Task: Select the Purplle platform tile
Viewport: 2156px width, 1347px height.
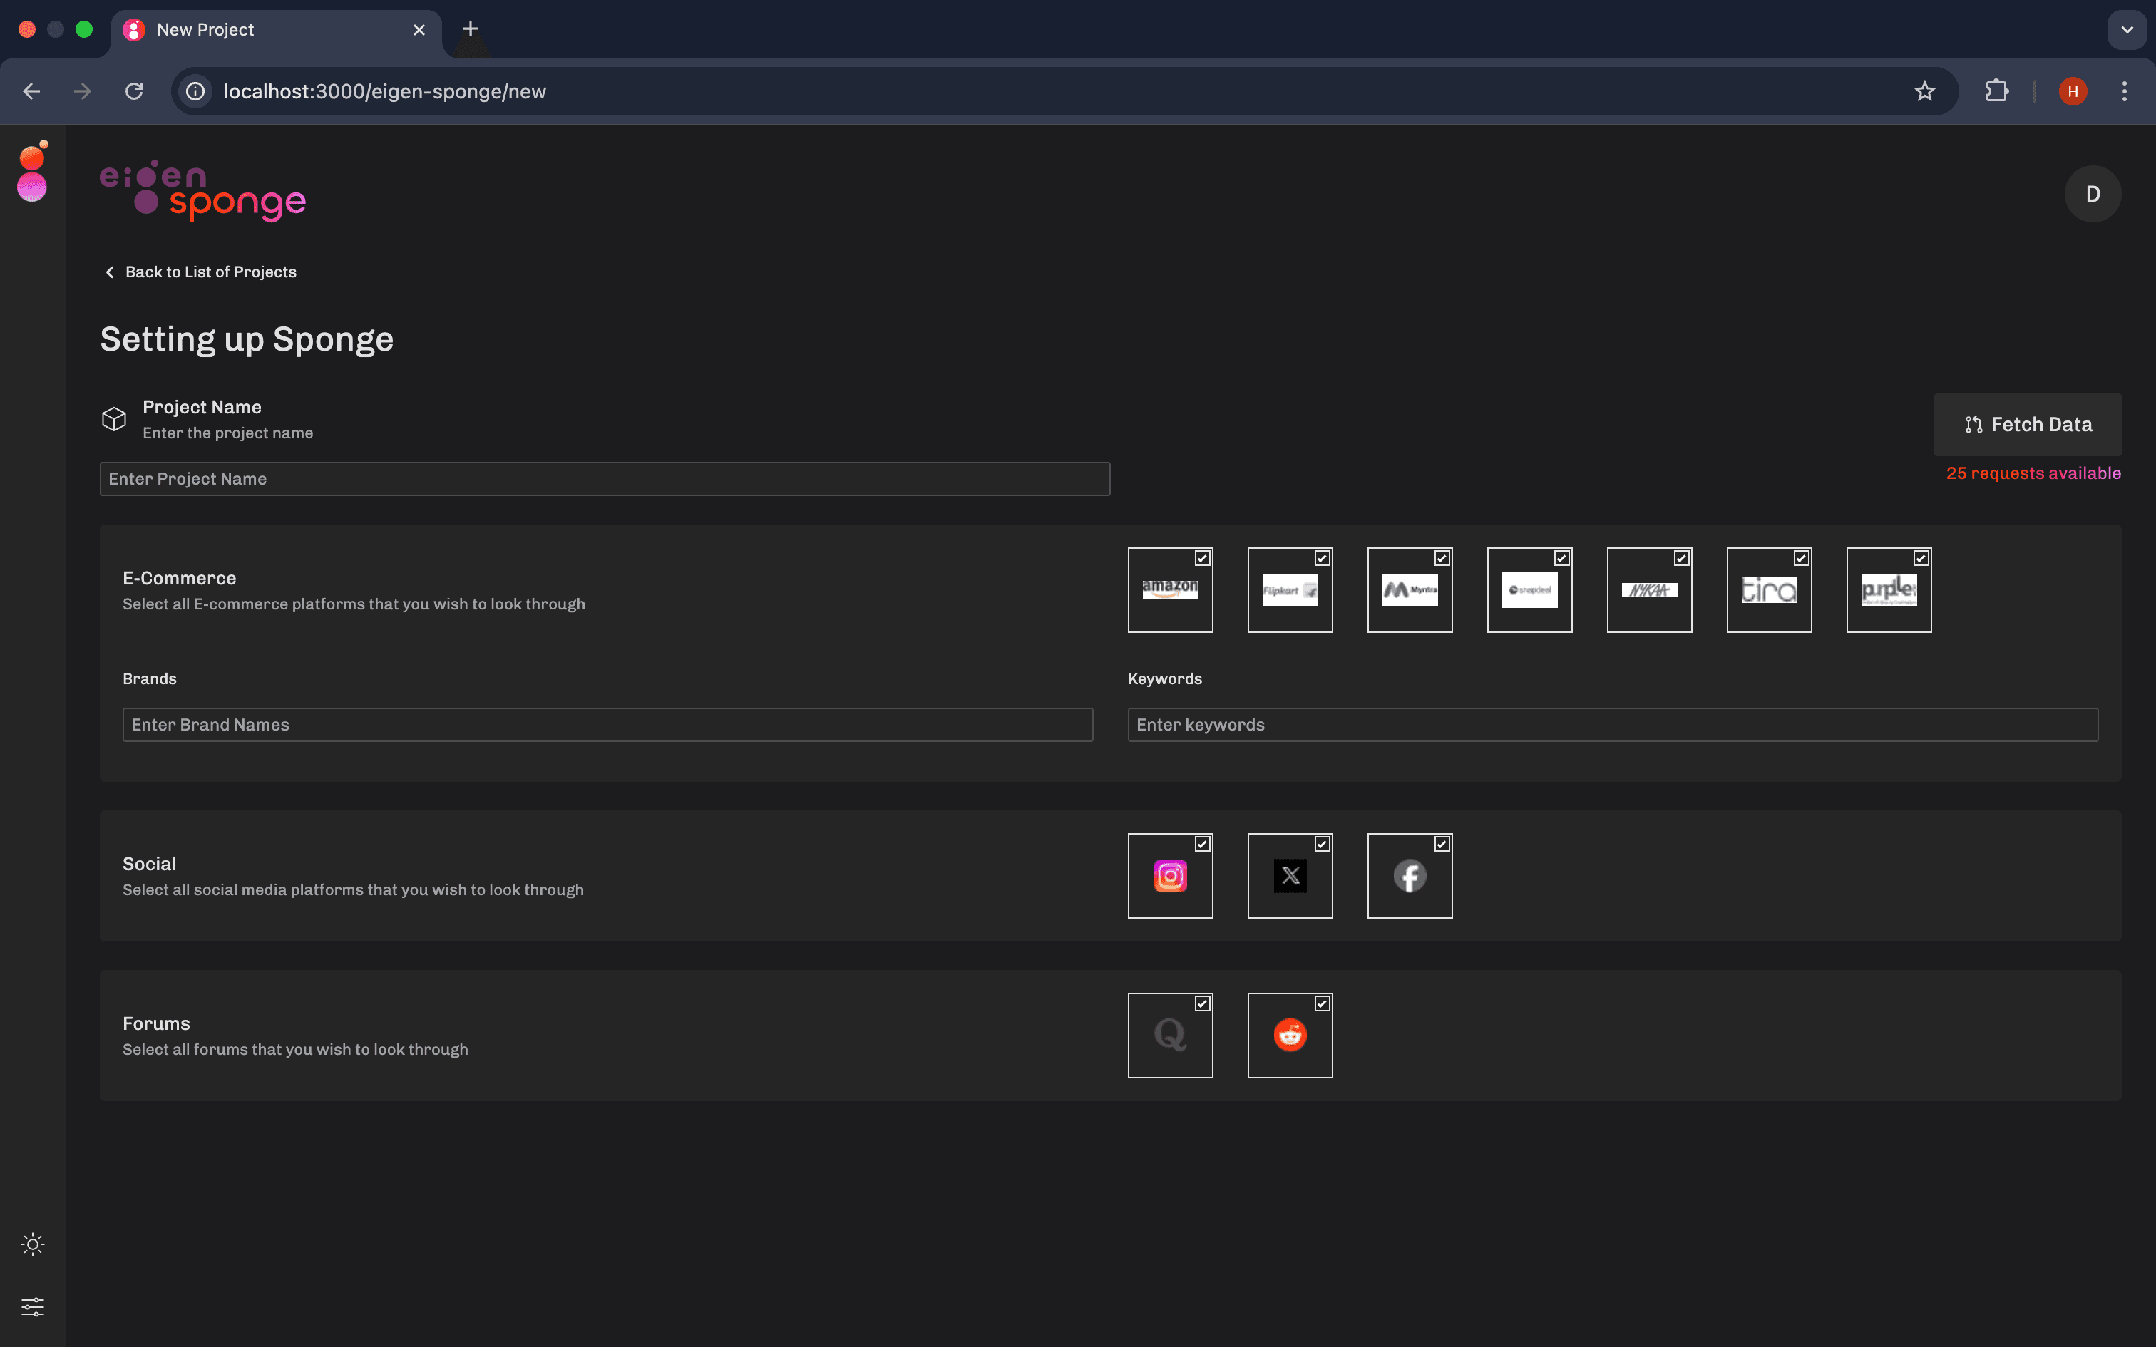Action: [x=1889, y=590]
